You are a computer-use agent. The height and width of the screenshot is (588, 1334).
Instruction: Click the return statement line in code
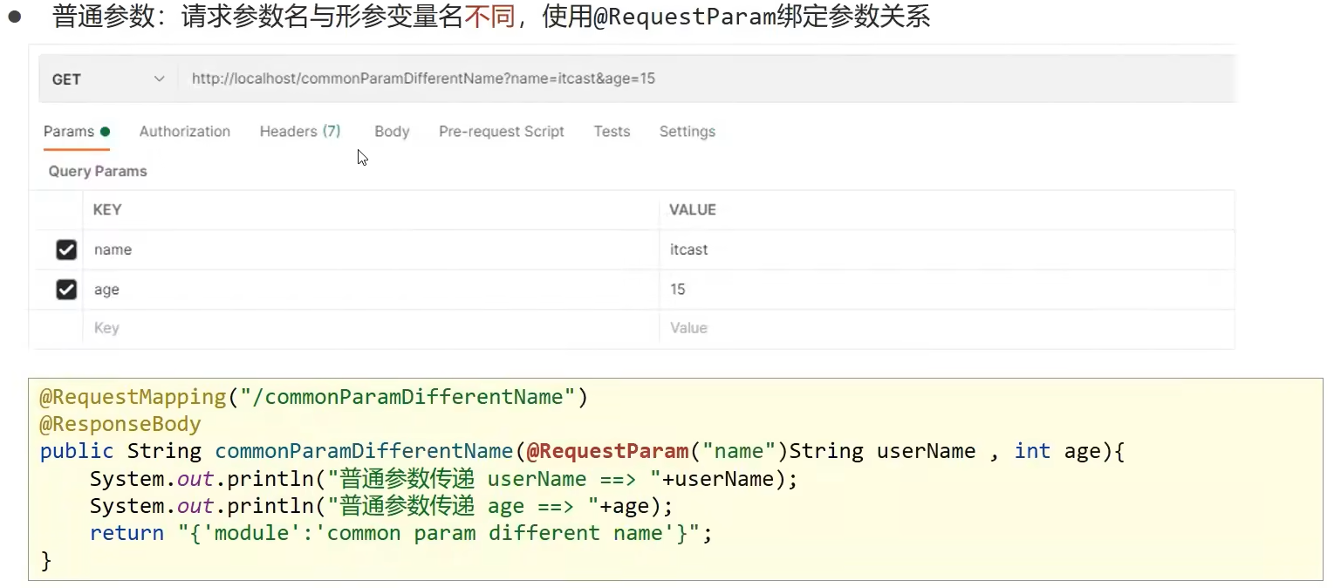click(401, 533)
